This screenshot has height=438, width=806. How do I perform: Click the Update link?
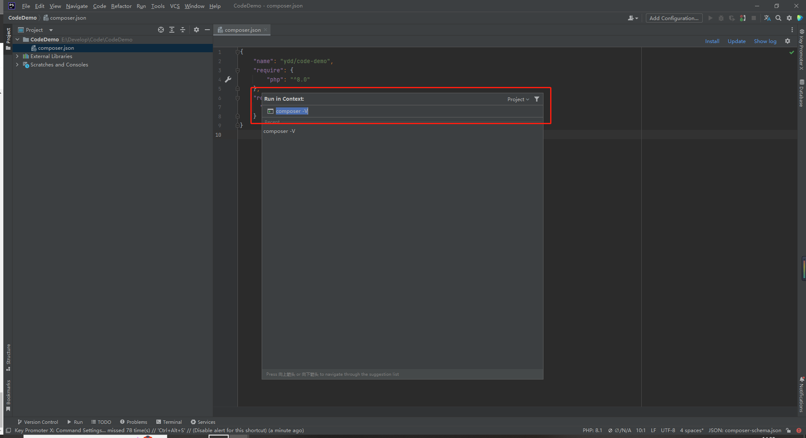coord(737,41)
